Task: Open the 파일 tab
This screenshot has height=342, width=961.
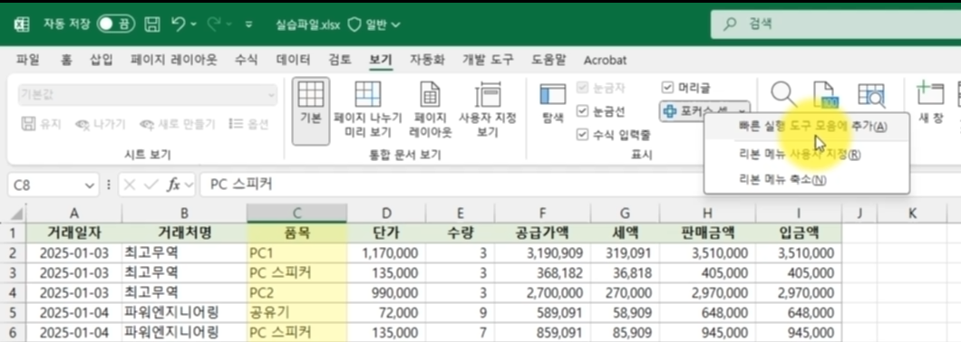Action: [27, 60]
